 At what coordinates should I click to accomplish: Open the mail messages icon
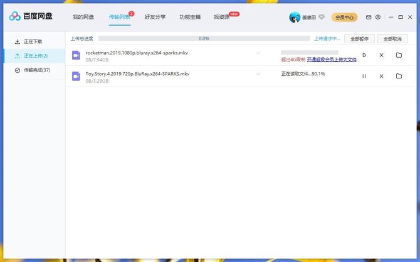[369, 17]
